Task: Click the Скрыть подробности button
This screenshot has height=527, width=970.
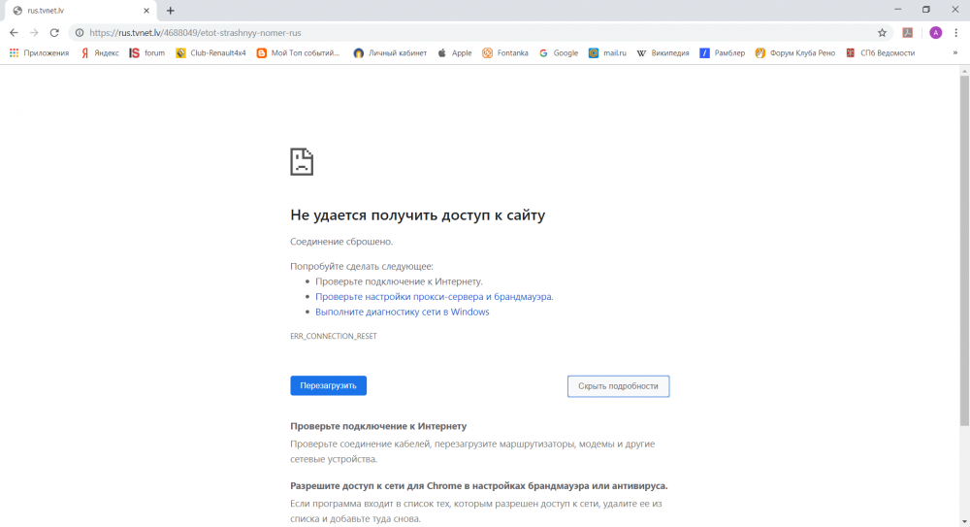Action: point(618,386)
